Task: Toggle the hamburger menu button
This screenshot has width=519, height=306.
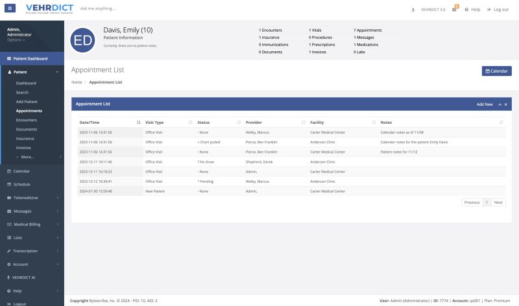Action: 10,8
